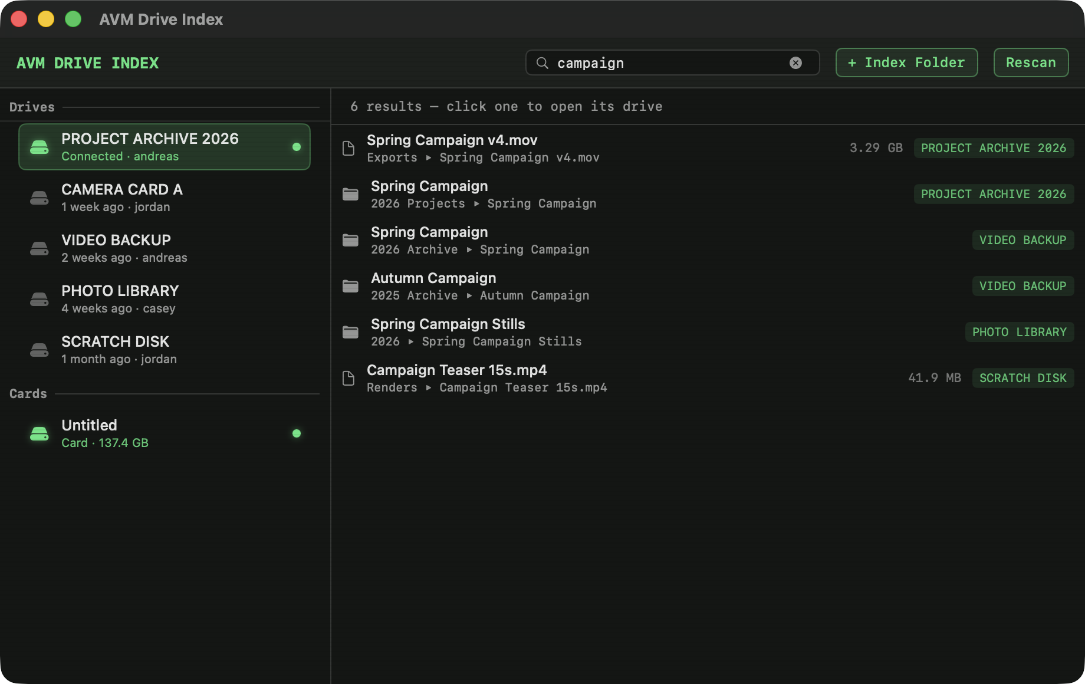Click VIDEO BACKUP tag on Autumn Campaign row
1085x684 pixels.
1022,286
